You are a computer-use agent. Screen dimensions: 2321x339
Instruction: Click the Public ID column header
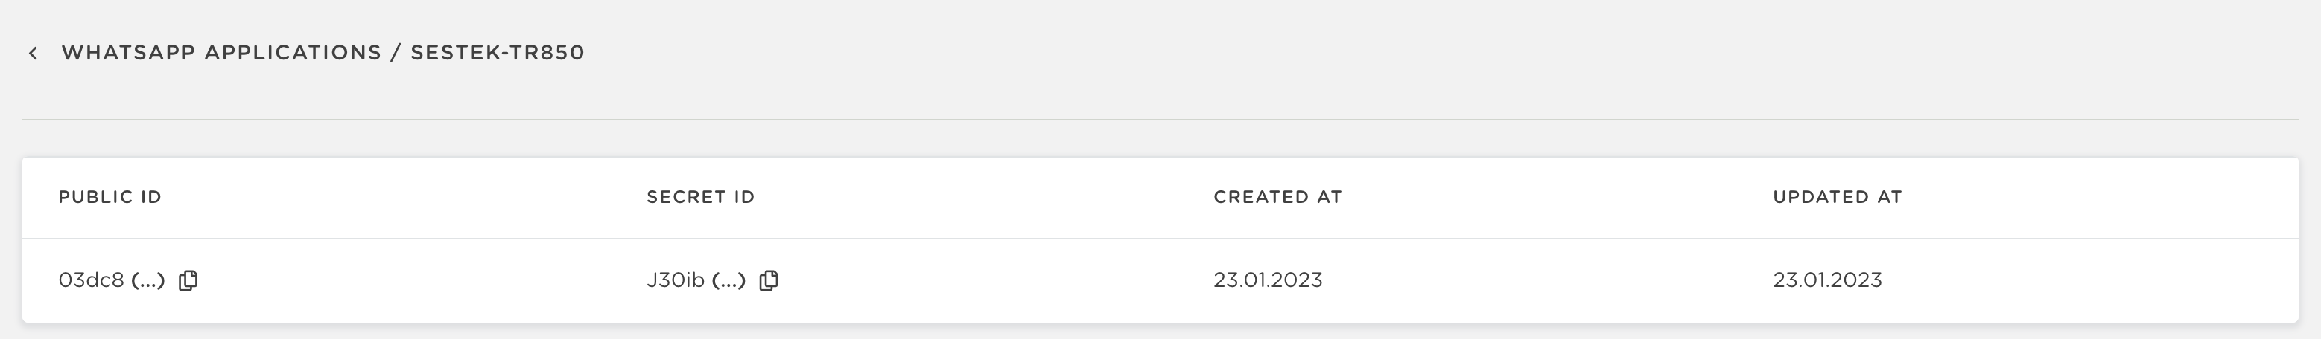110,197
